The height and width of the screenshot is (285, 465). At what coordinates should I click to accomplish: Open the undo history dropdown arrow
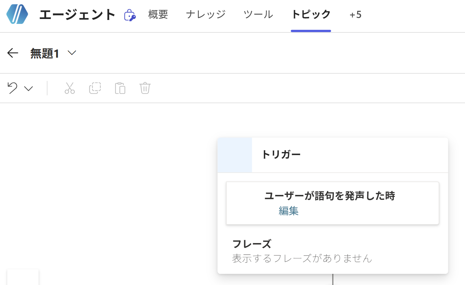click(x=29, y=88)
